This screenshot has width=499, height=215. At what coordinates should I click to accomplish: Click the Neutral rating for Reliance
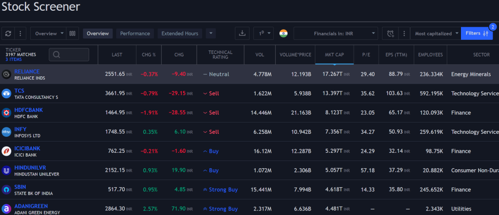(216, 74)
